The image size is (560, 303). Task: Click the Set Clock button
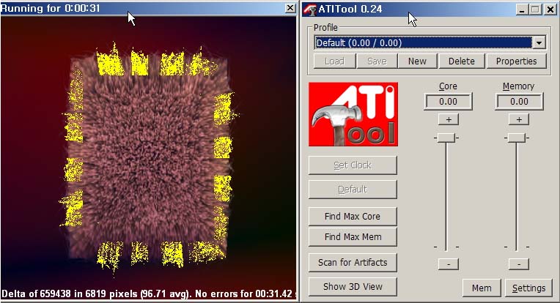point(353,165)
